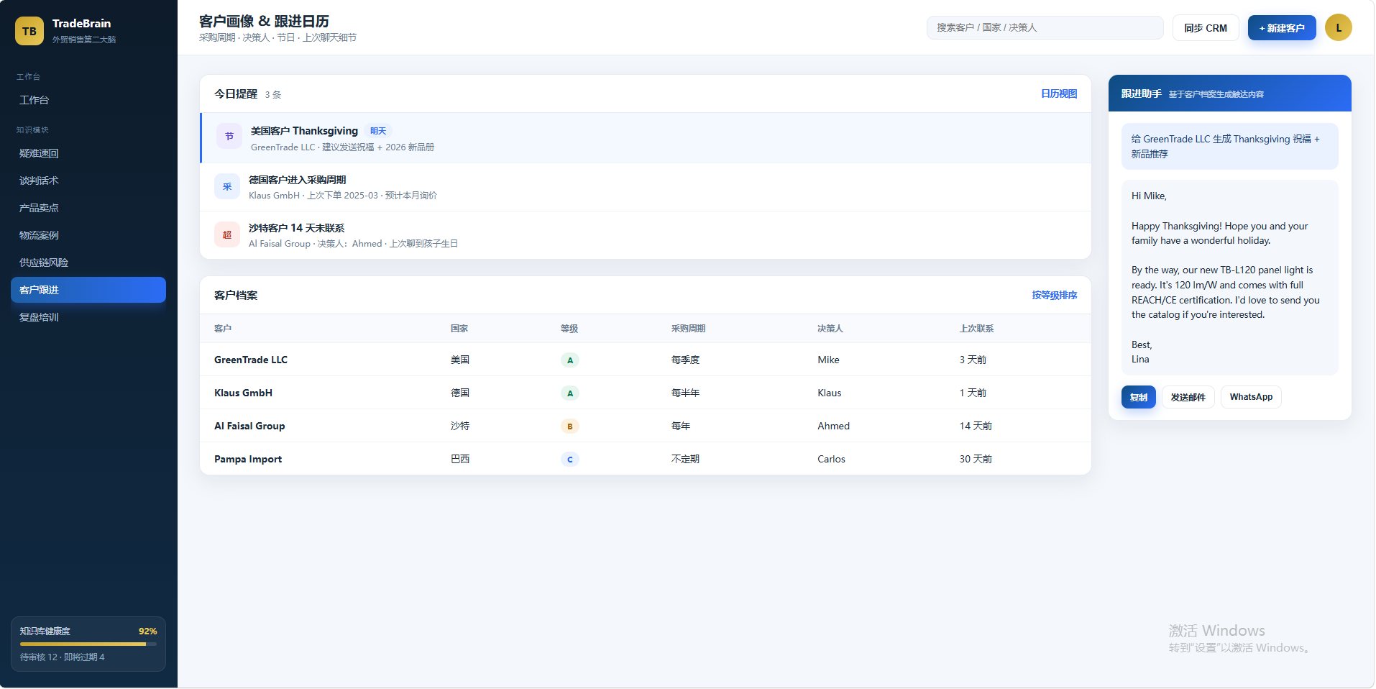
Task: Click the 明天 tag on the Thanksgiving reminder
Action: click(x=378, y=131)
